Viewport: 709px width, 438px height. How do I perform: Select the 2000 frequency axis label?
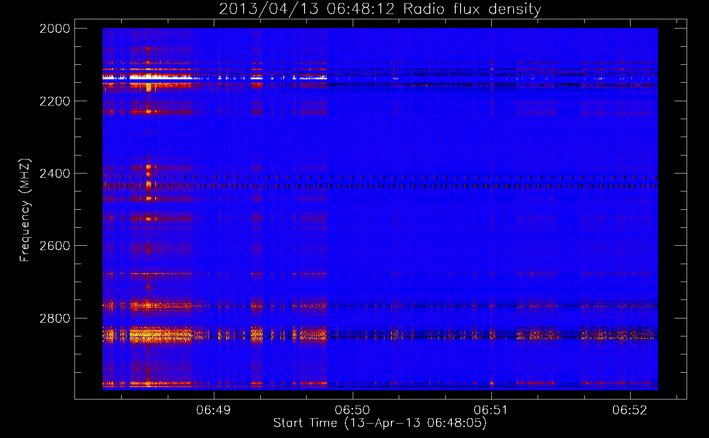pos(55,28)
